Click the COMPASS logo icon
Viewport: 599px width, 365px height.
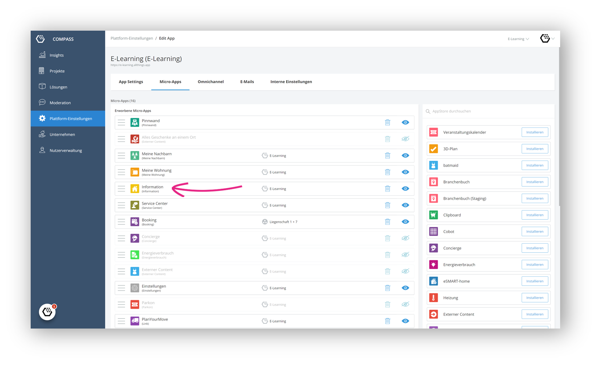[41, 39]
